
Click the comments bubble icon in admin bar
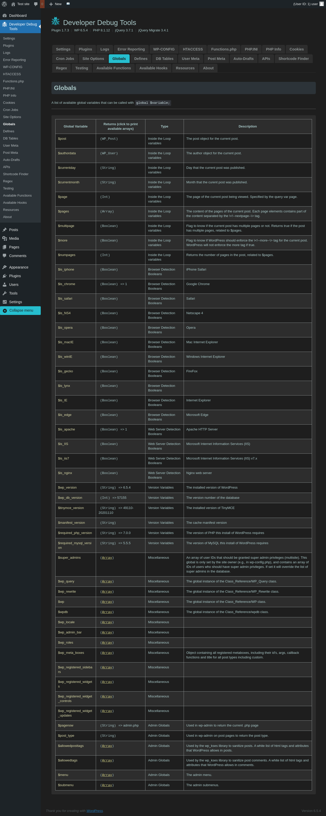[36, 4]
